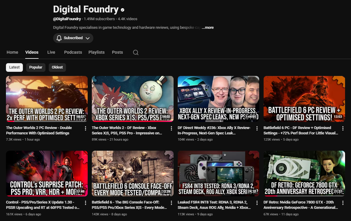Click the channel search magnifier icon
Screen dimensions: 351x221
point(136,52)
